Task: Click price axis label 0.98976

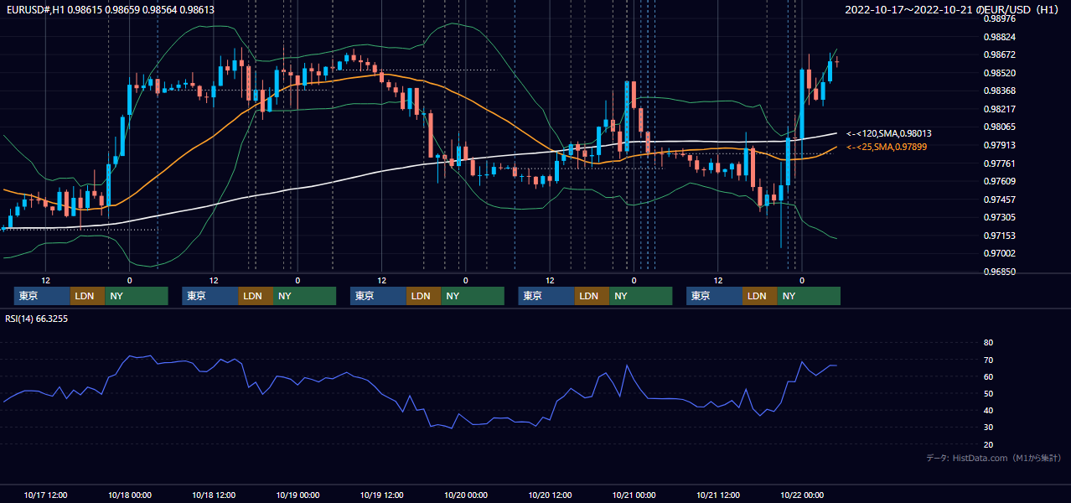Action: pyautogui.click(x=1000, y=18)
